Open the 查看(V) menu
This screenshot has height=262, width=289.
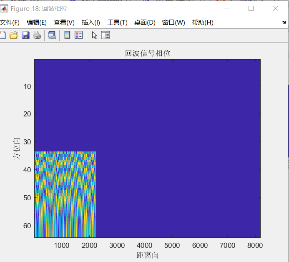coord(64,23)
